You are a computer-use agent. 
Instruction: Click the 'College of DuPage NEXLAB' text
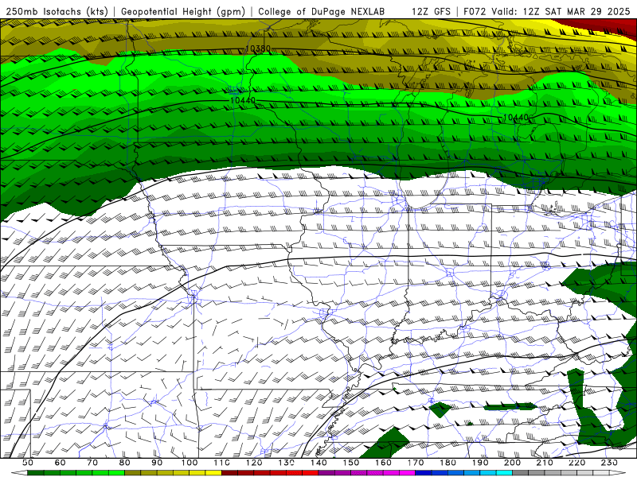point(322,11)
